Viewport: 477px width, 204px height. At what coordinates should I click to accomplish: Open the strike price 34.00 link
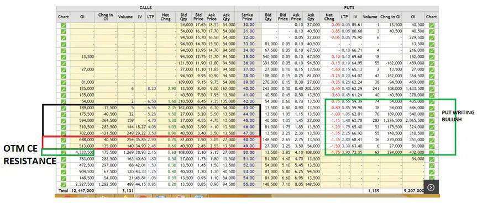point(249,50)
